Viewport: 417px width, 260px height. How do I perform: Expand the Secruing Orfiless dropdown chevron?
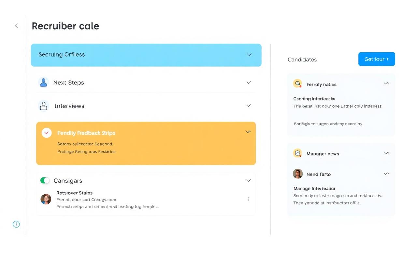[x=249, y=55]
